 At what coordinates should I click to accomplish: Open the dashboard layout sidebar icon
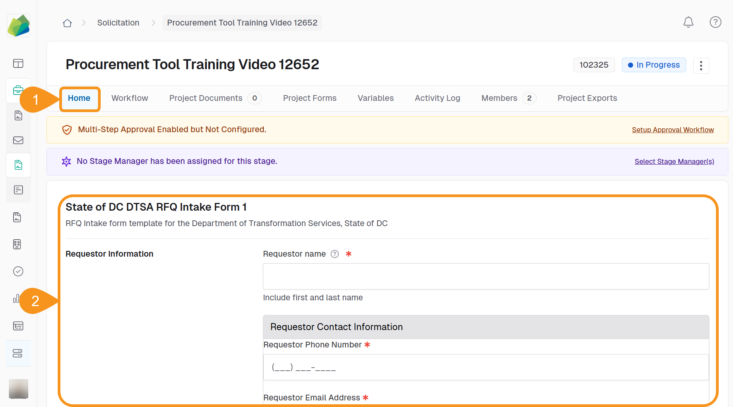point(18,63)
